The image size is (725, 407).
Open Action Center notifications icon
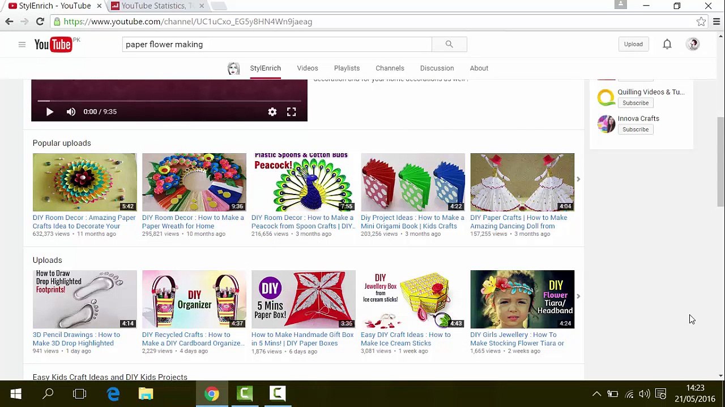point(660,394)
